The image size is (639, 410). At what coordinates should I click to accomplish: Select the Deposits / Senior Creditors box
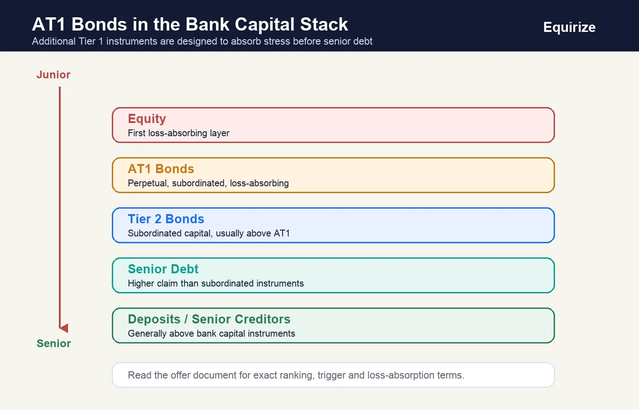coord(333,326)
